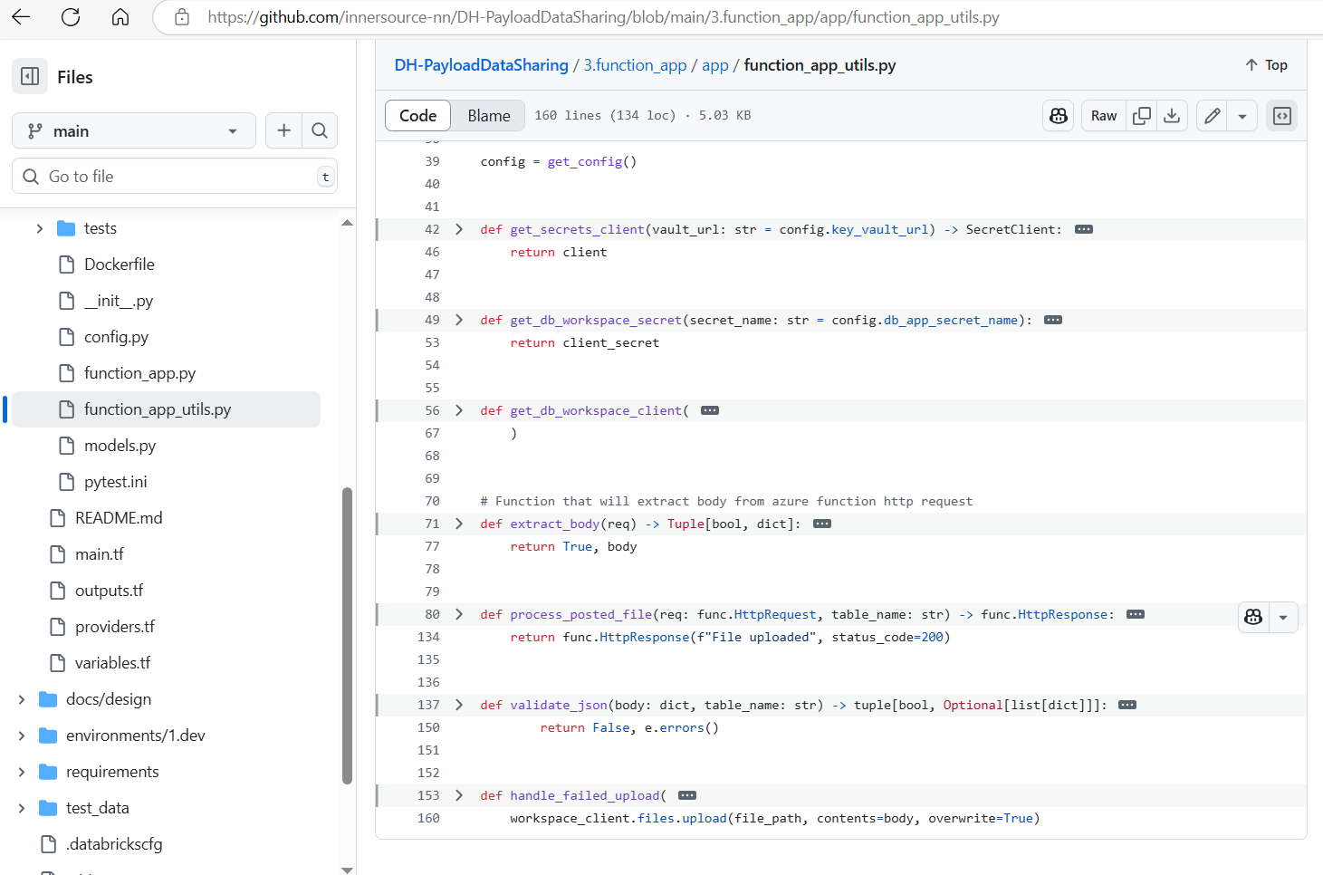Expand ellipsis for extract_body function

(822, 524)
